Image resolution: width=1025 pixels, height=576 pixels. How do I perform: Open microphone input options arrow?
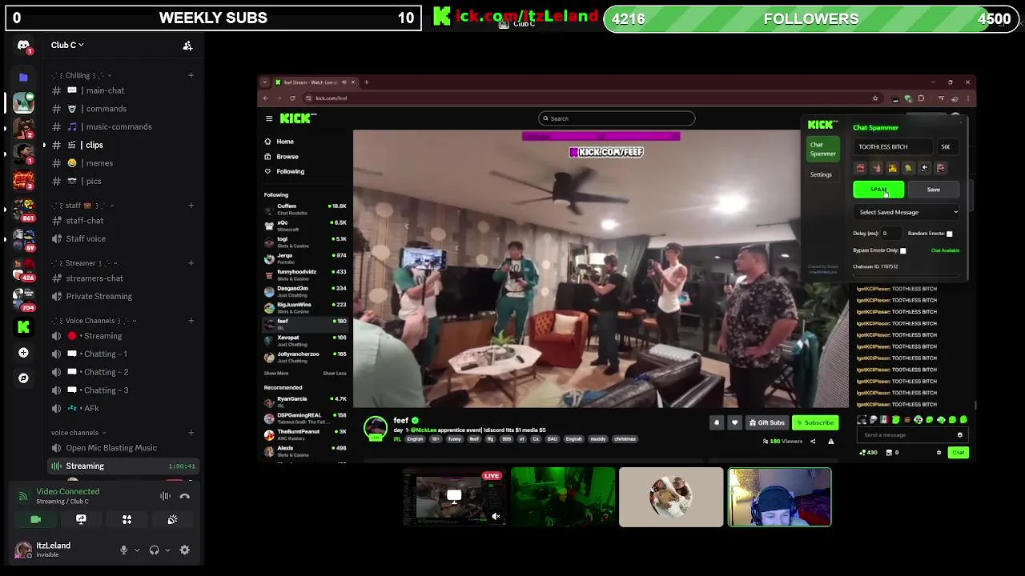[137, 550]
